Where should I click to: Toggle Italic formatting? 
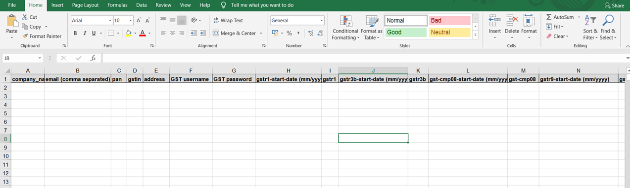click(x=85, y=33)
